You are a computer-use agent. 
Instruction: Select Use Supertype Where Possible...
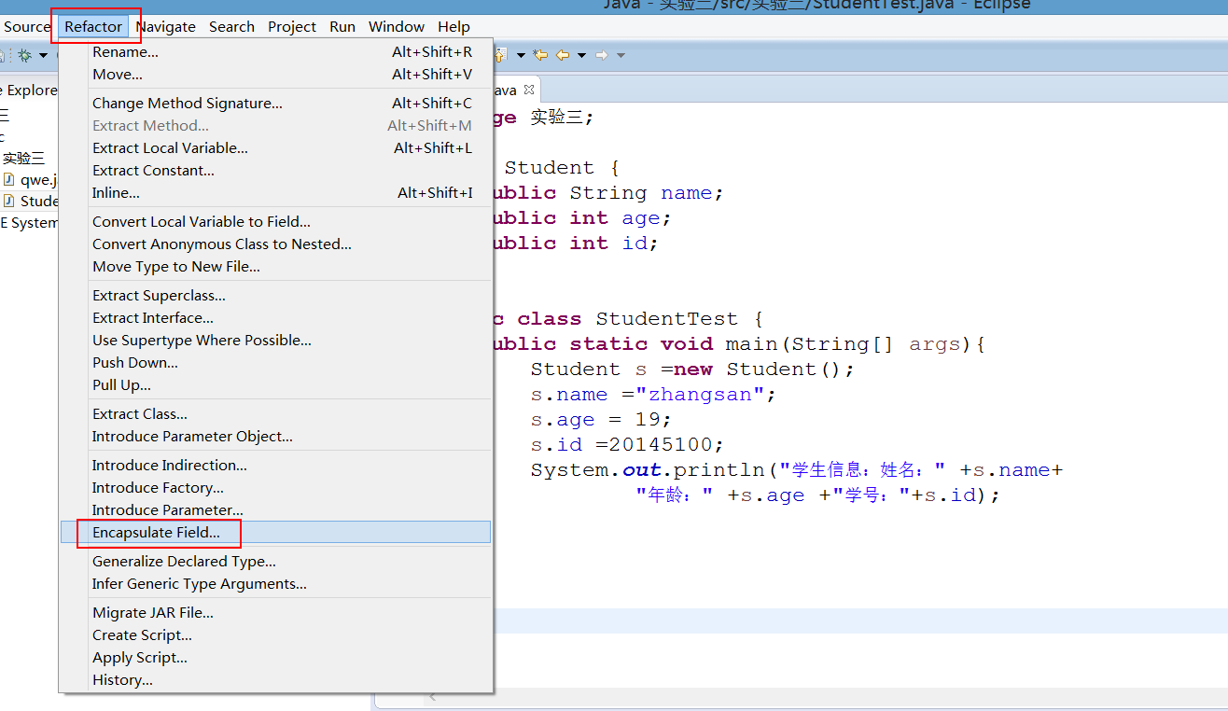(x=275, y=341)
